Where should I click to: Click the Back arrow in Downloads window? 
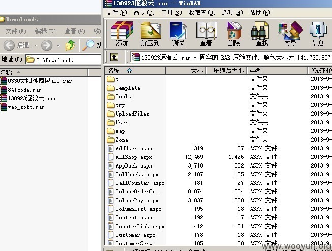point(9,45)
